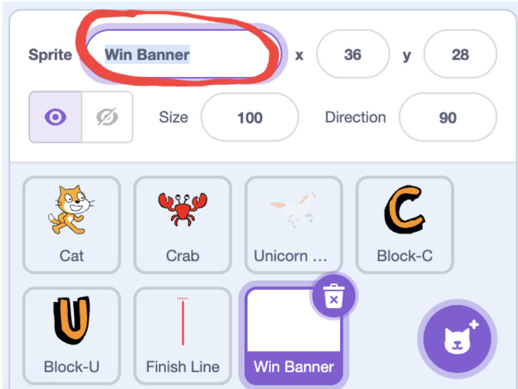Show sprite with the eye icon

[x=55, y=117]
